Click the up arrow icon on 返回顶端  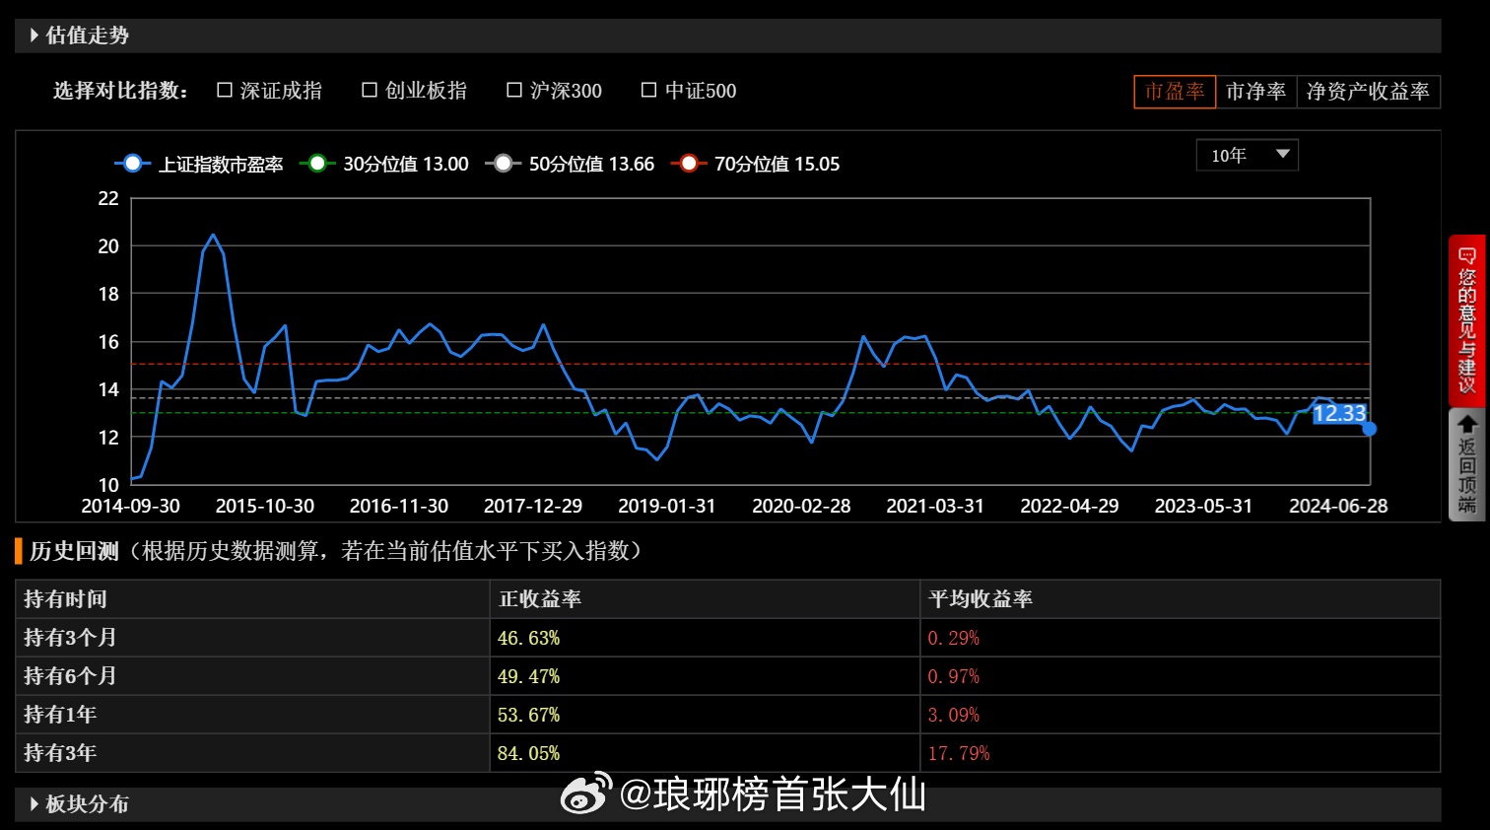(1467, 424)
